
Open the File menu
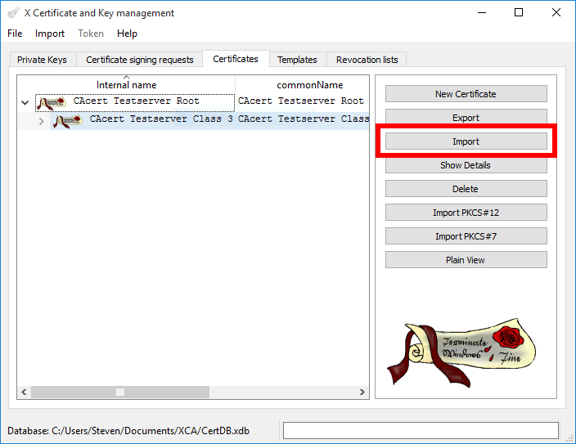coord(15,34)
